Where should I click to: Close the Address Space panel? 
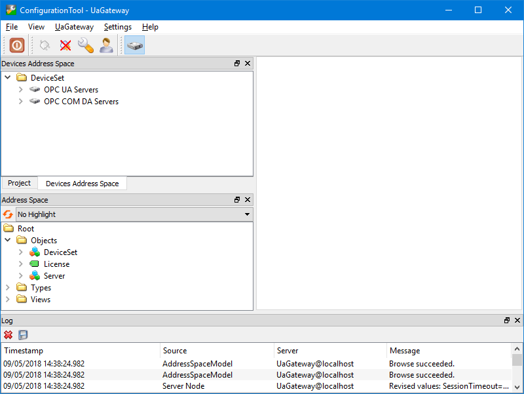coord(247,199)
